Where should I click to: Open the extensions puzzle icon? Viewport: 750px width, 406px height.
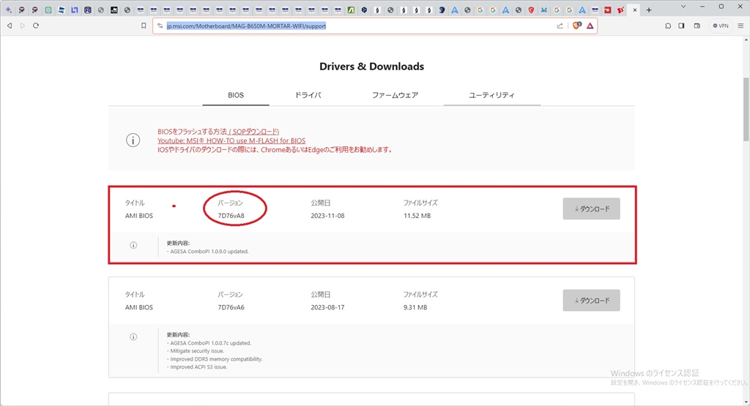coord(668,26)
